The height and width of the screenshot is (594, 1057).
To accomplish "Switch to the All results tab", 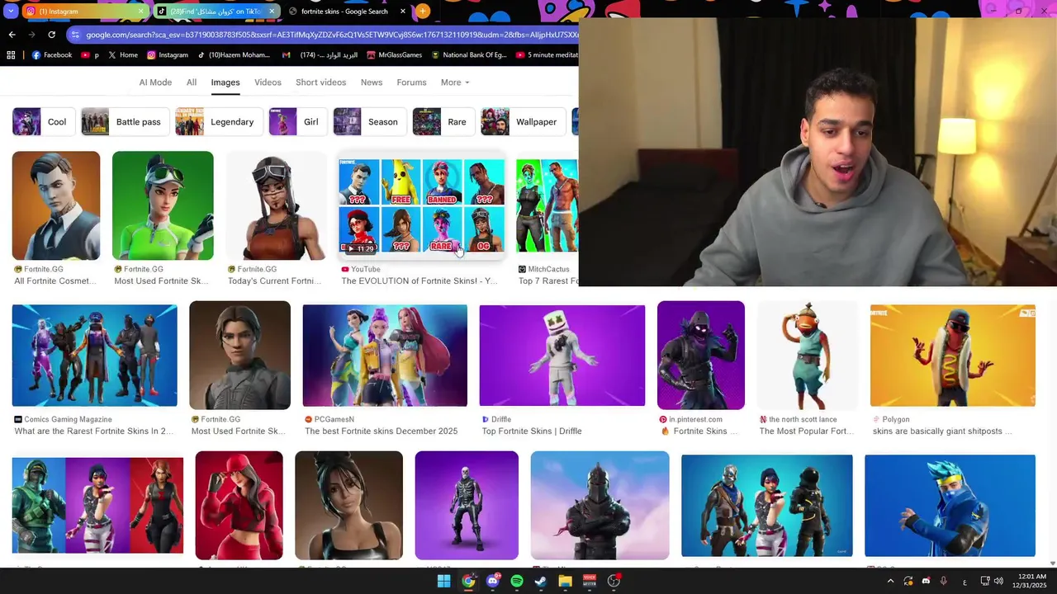I will (x=192, y=82).
